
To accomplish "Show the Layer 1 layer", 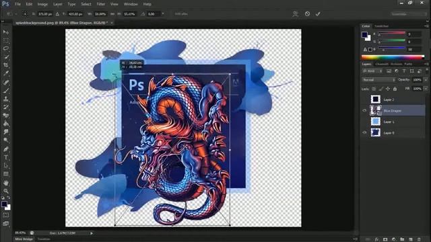I will click(364, 122).
